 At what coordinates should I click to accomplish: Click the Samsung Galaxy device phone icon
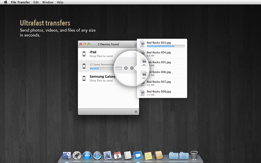[84, 78]
